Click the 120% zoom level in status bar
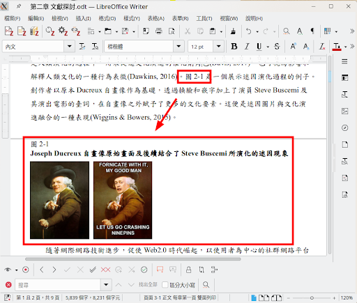 (347, 297)
